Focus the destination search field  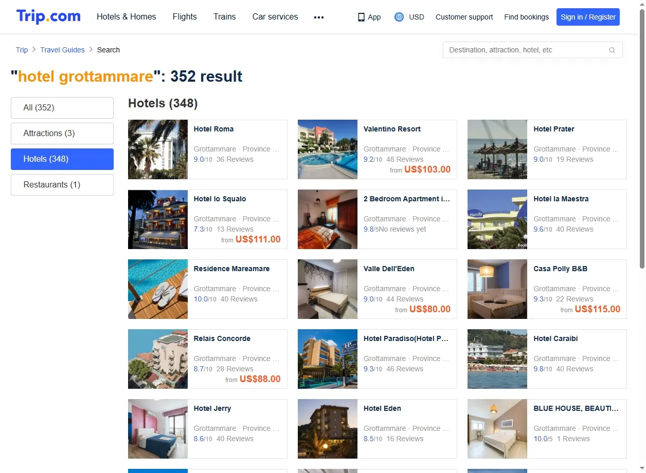(533, 50)
